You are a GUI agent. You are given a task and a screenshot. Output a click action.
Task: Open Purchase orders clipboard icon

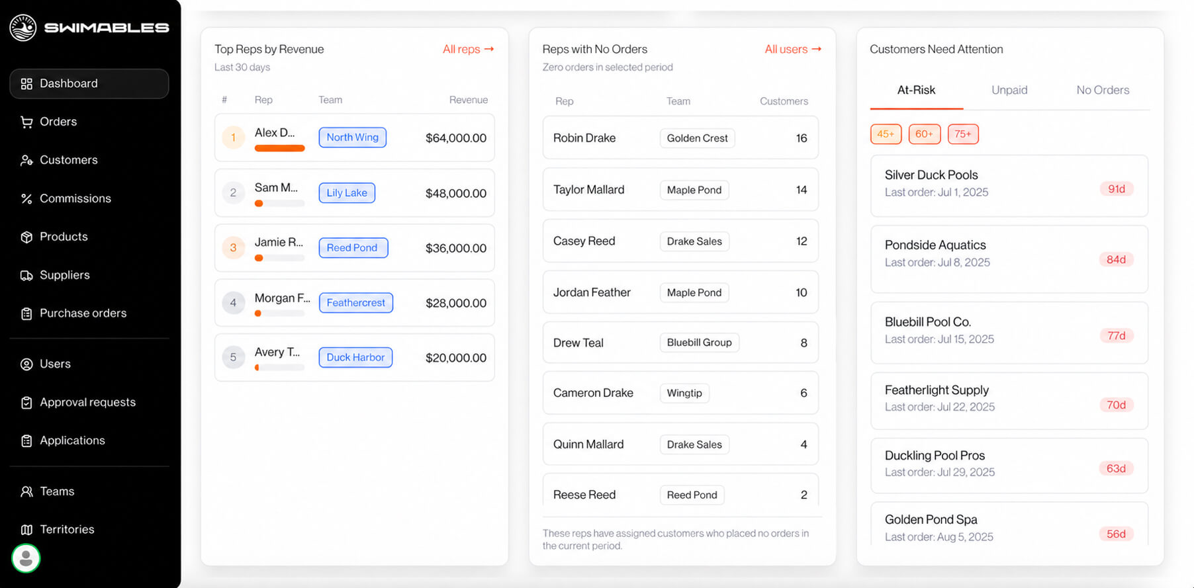click(x=26, y=314)
